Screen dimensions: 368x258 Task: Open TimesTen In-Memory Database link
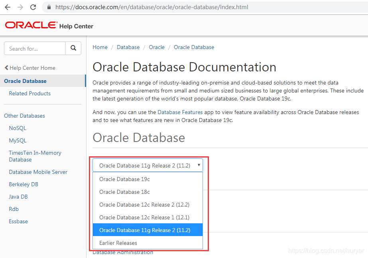point(35,156)
